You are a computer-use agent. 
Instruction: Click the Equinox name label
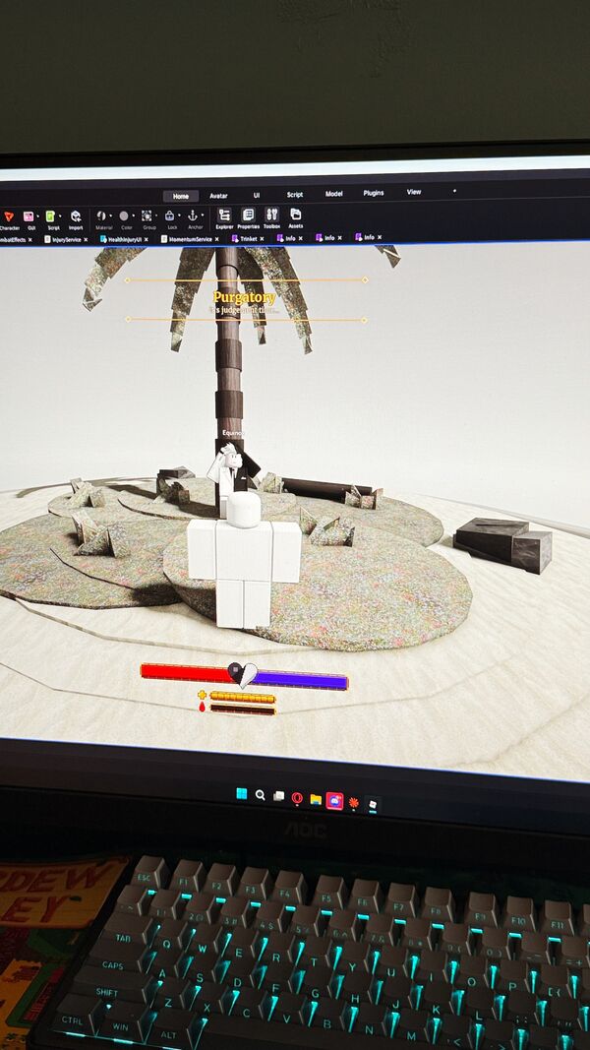[233, 433]
